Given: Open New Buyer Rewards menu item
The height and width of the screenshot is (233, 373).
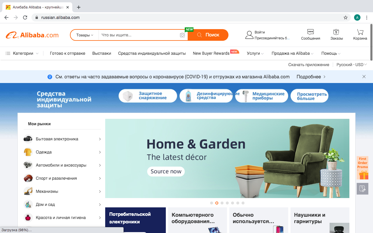Looking at the screenshot, I should pyautogui.click(x=211, y=53).
